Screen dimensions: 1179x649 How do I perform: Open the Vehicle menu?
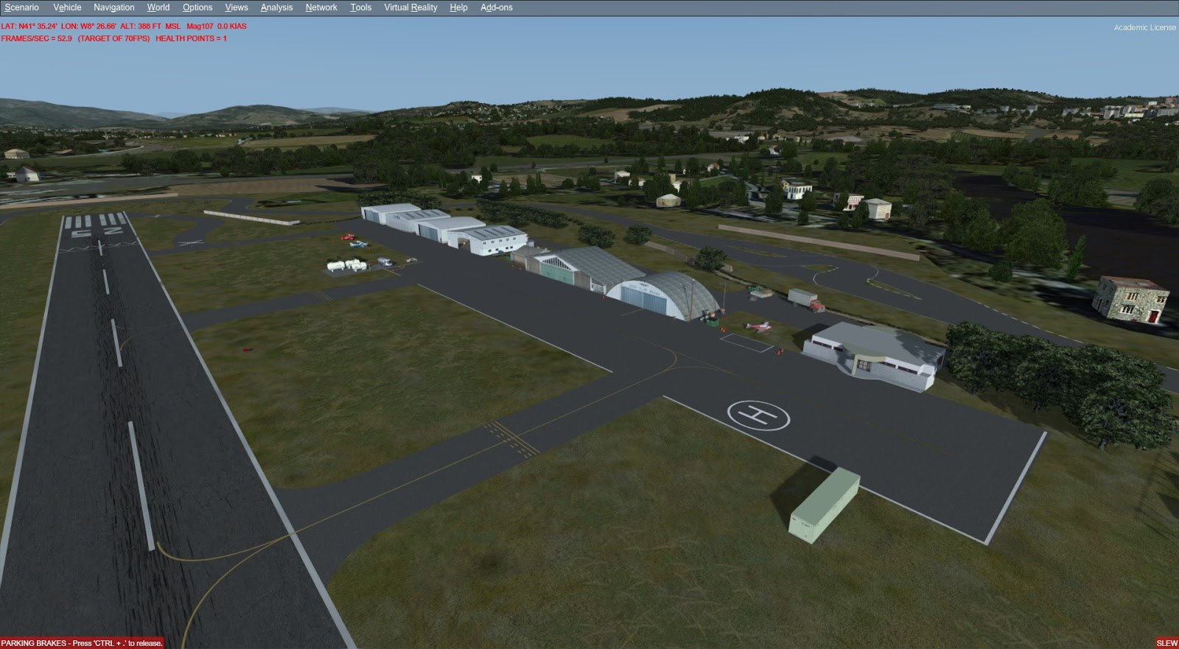click(x=67, y=7)
